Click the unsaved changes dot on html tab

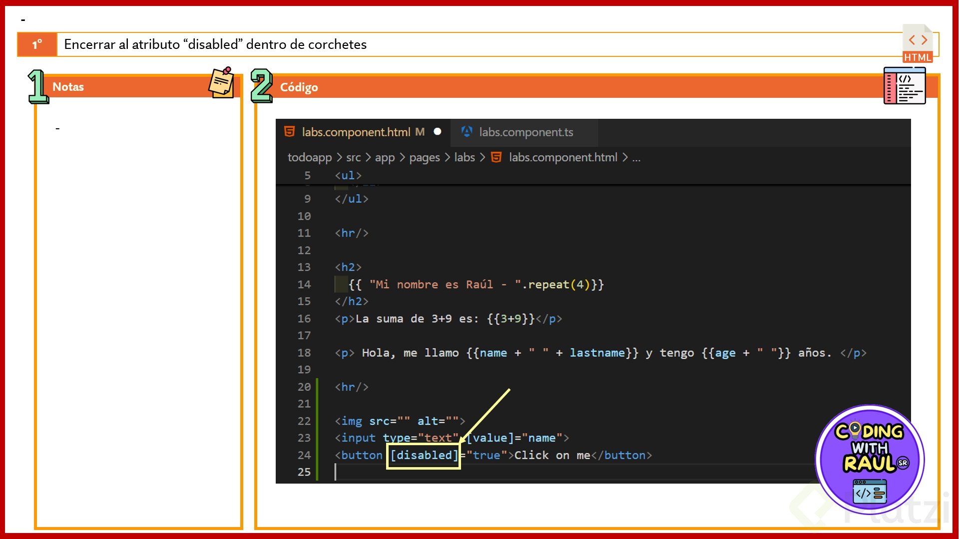[438, 132]
